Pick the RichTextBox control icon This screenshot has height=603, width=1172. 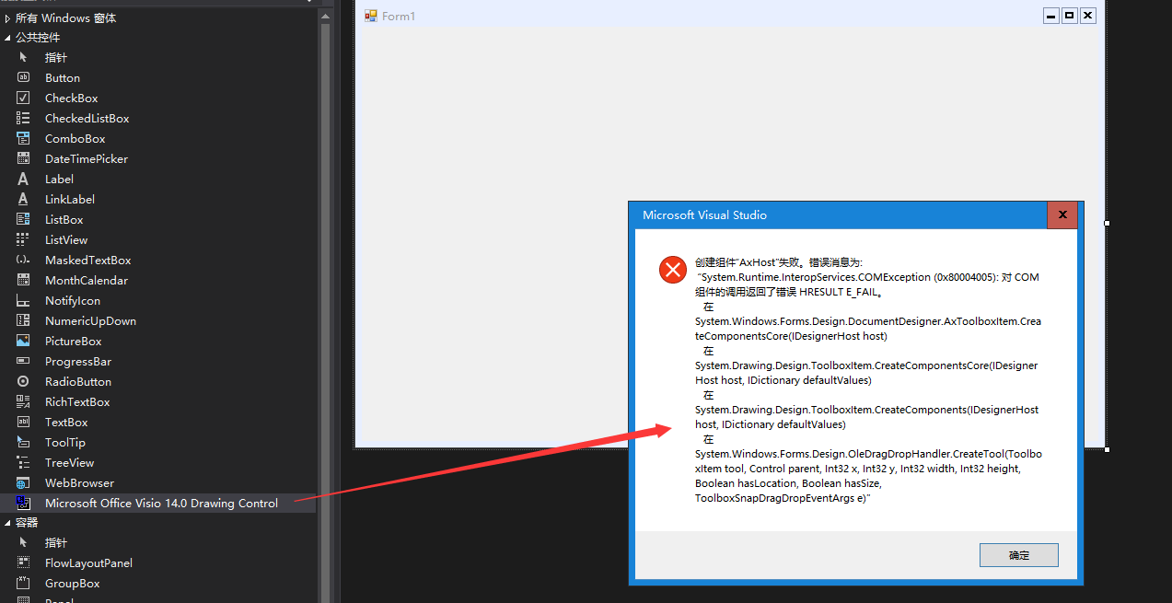24,402
